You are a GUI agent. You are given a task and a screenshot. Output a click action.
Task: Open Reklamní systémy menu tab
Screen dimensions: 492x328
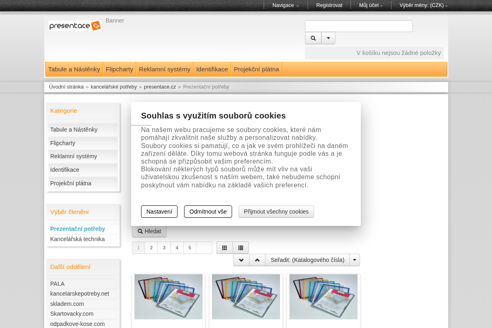[165, 69]
